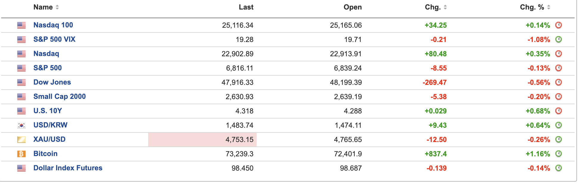
Task: Open the Nasdaq 100 index link
Action: [x=53, y=25]
